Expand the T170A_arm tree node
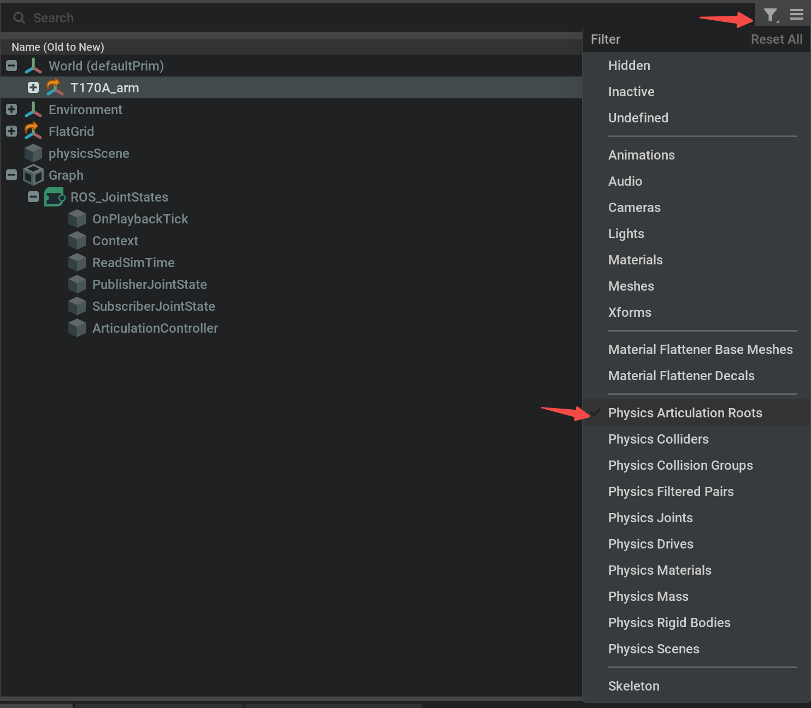 point(33,87)
